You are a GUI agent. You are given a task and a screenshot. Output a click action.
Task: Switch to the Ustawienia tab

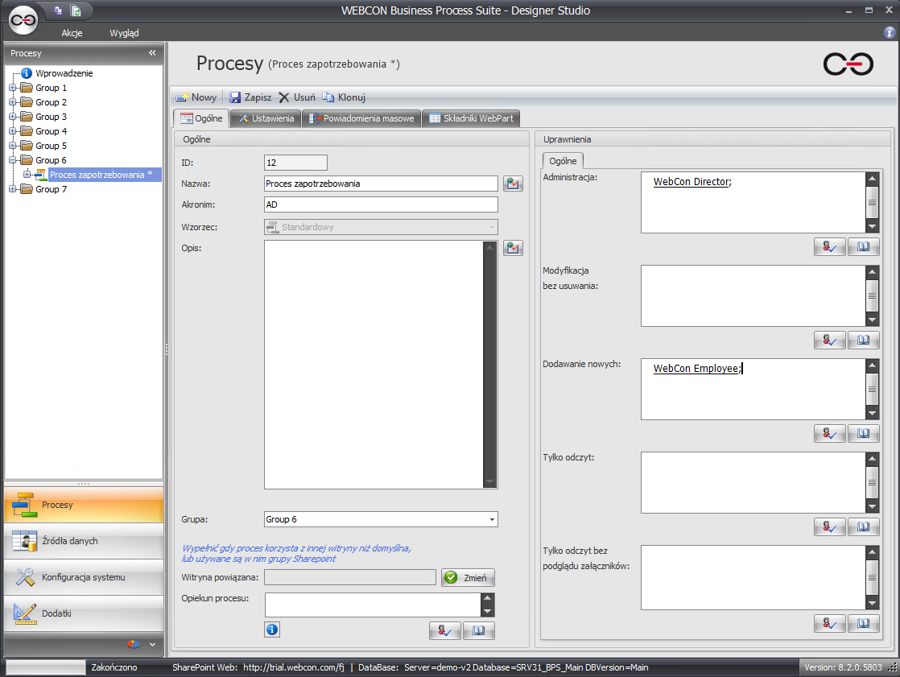pos(266,118)
